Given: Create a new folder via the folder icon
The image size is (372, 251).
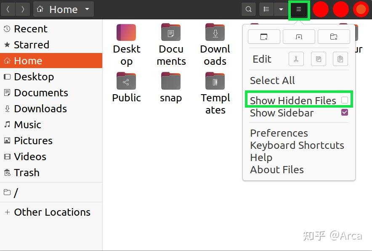Looking at the screenshot, I should click(x=334, y=37).
